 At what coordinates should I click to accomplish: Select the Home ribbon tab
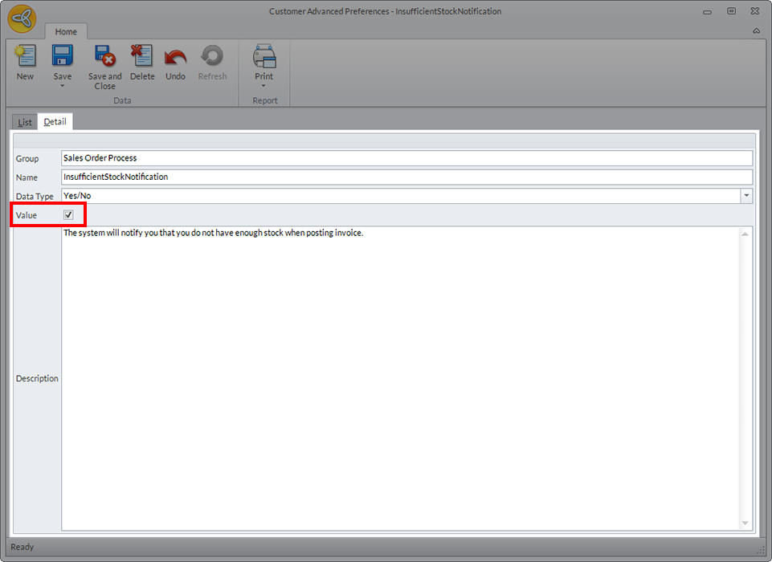[x=66, y=32]
